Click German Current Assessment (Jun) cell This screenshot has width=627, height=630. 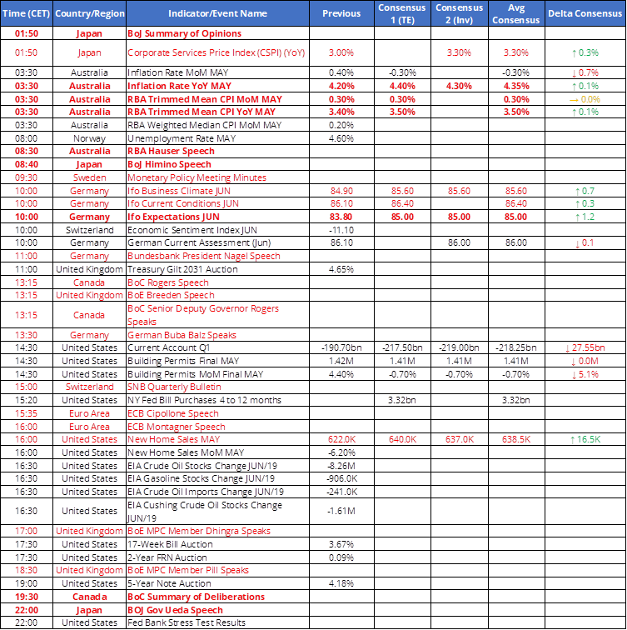coord(217,242)
